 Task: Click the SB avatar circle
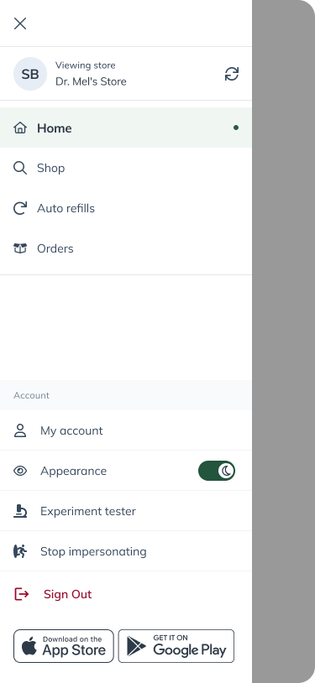click(x=30, y=74)
